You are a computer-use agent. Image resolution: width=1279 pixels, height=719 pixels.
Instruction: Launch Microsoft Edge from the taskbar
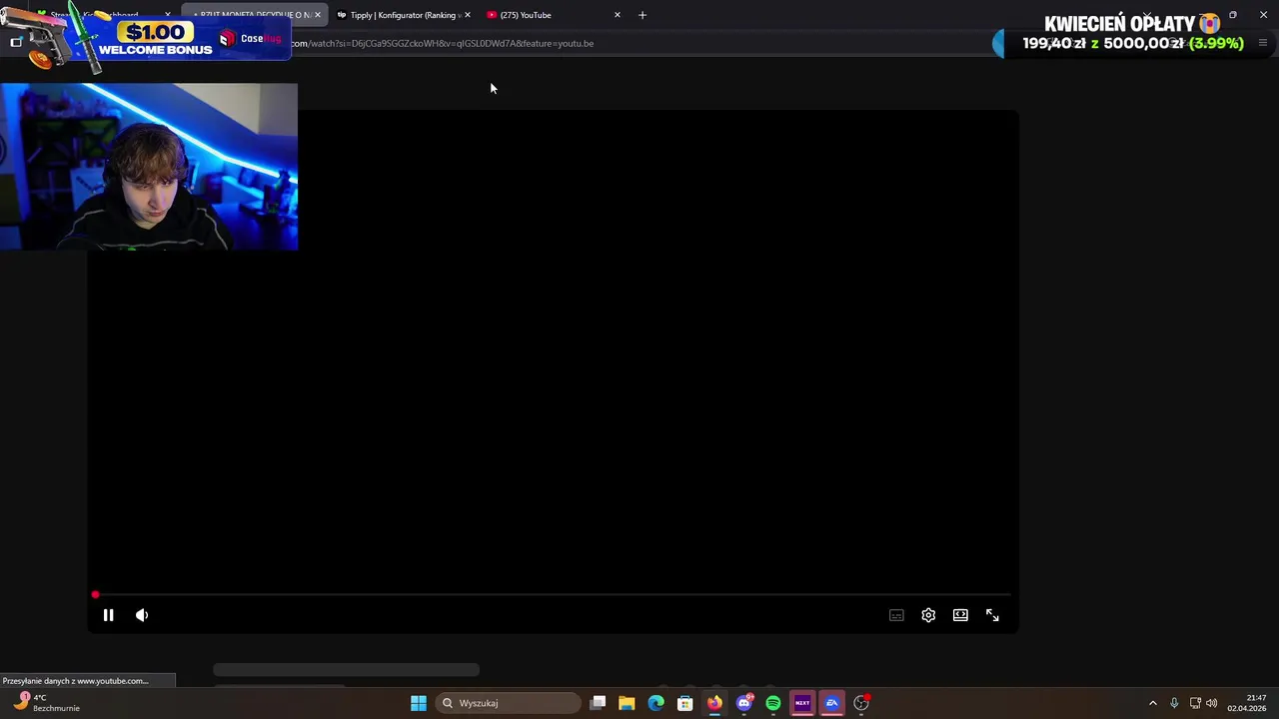click(655, 703)
